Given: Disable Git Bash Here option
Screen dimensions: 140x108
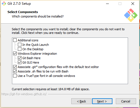Looking at the screenshot, I should pos(19,58).
